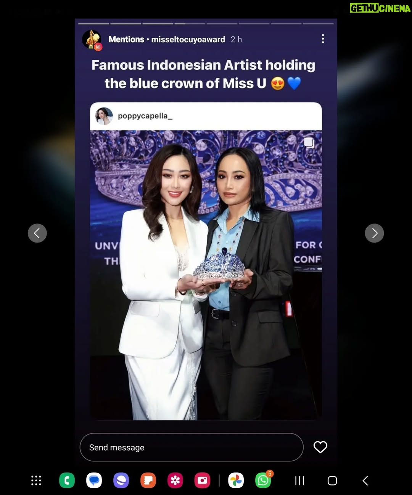Tap the Send message field
Screen dimensions: 412x495
[192, 447]
